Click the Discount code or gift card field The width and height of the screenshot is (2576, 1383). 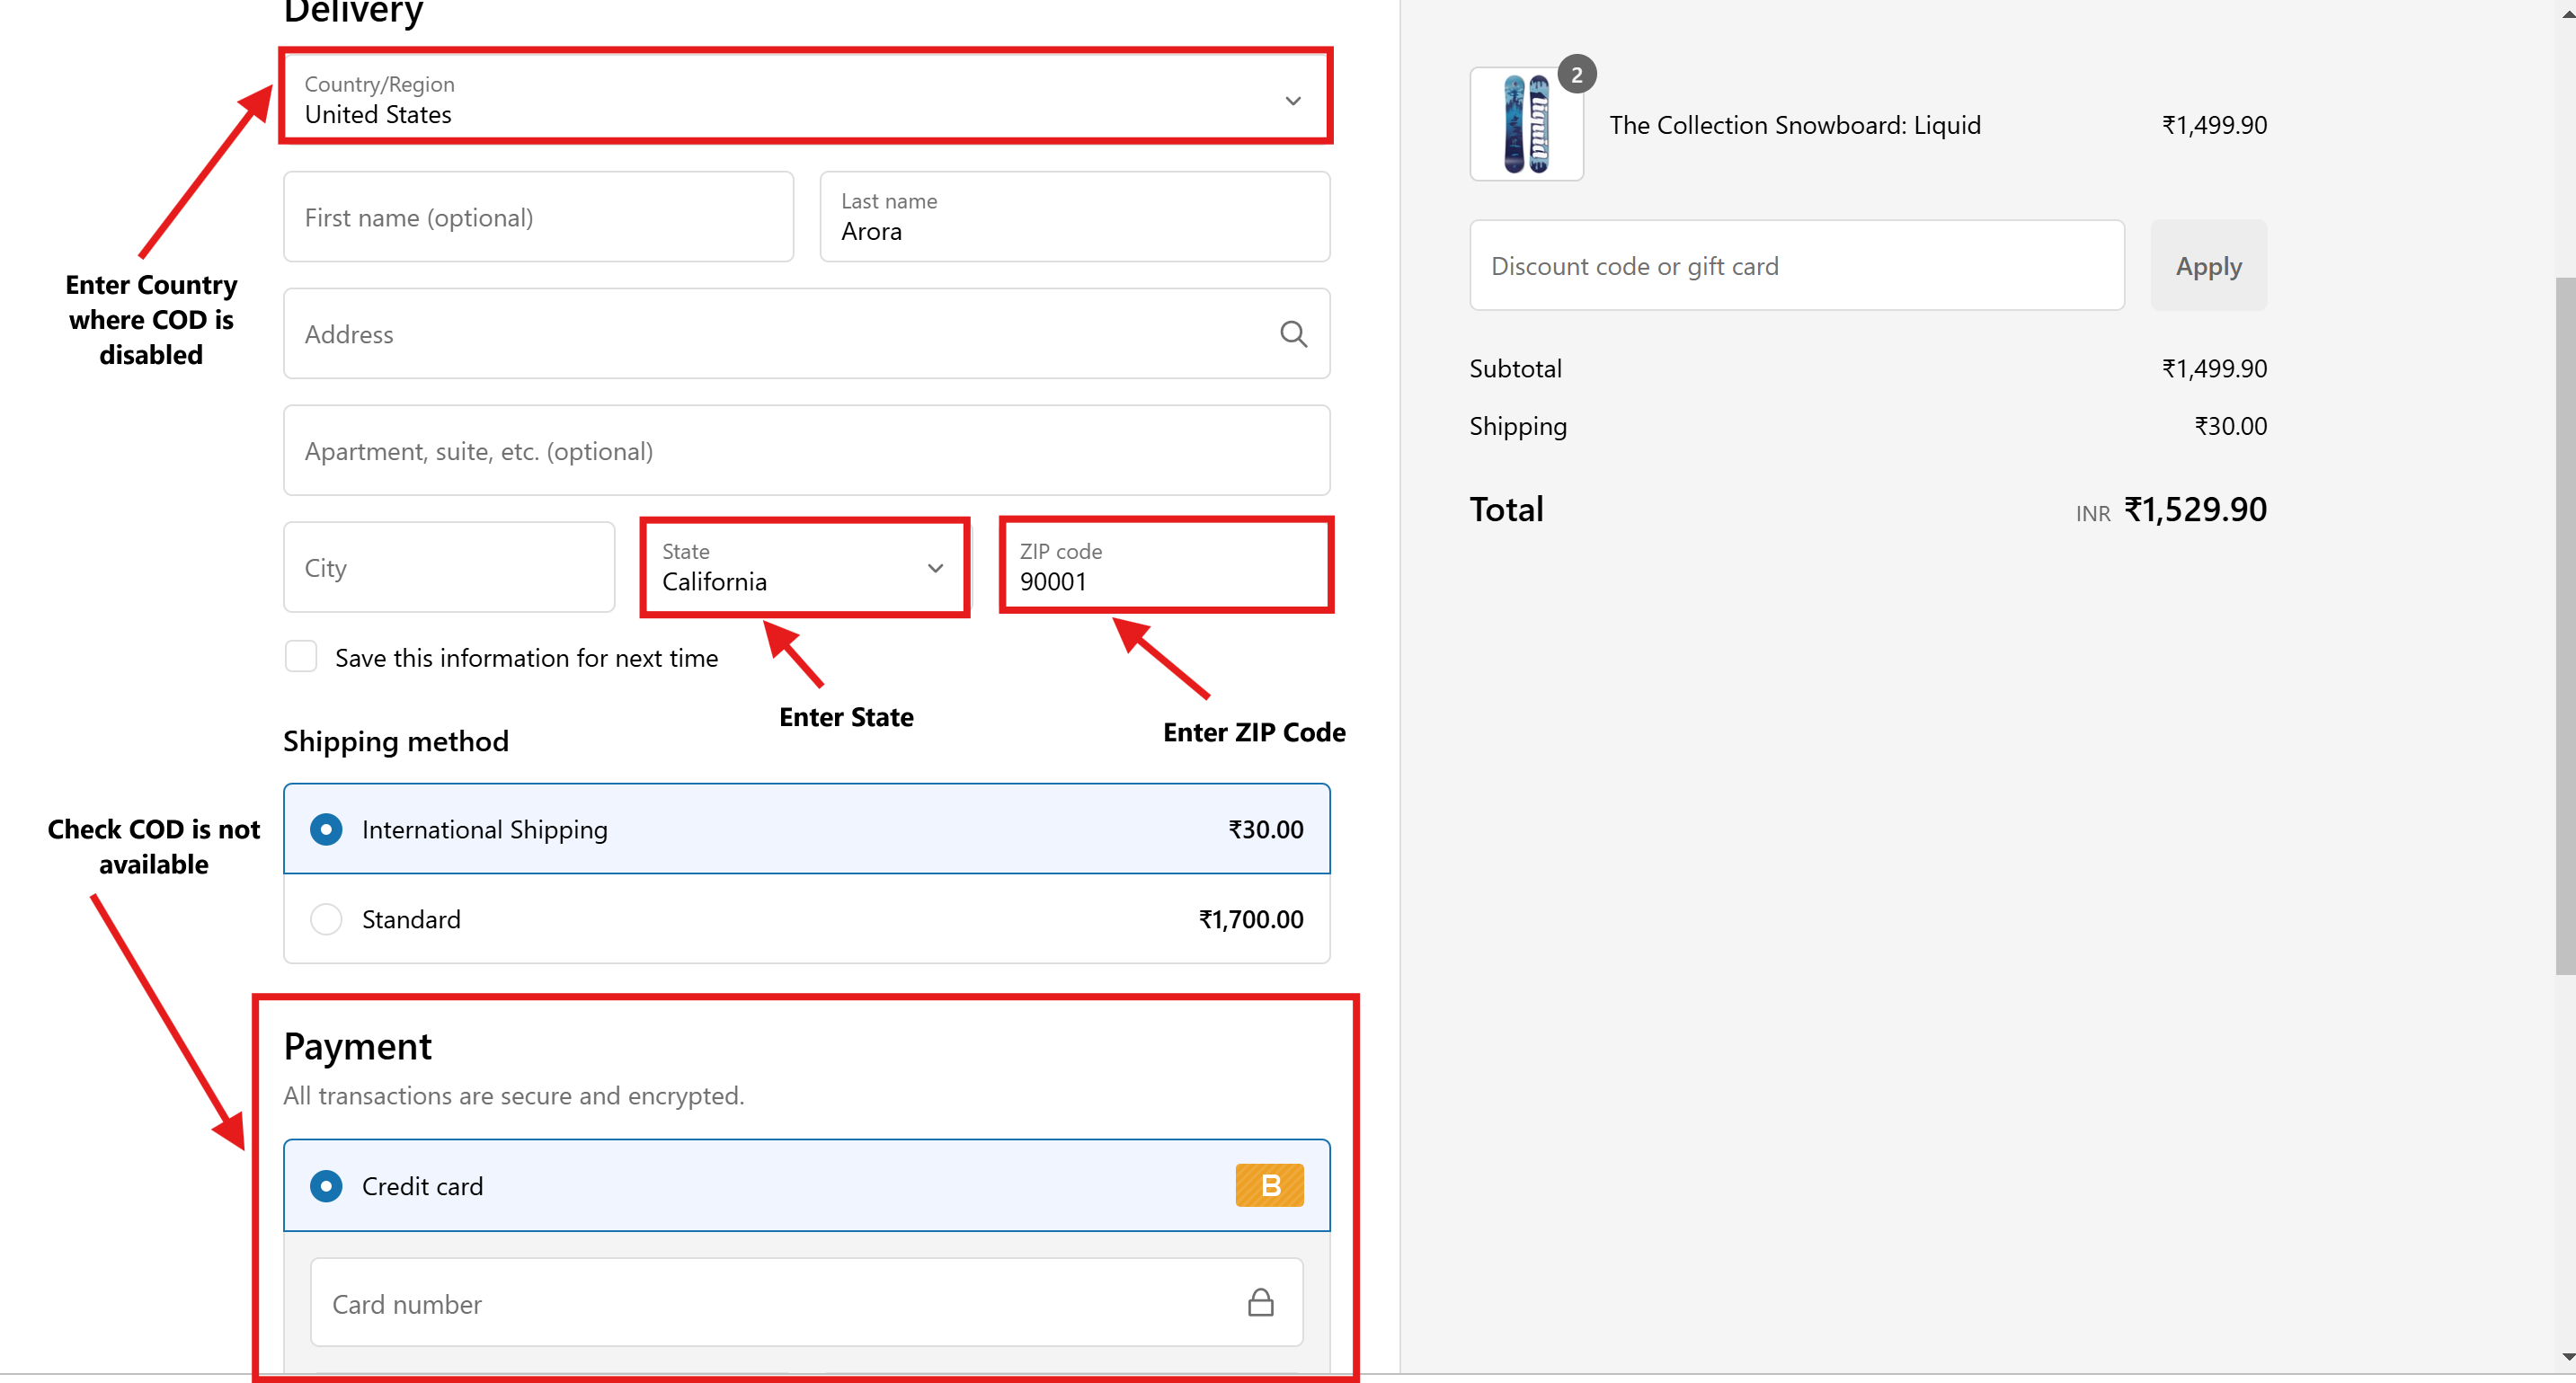click(1796, 266)
